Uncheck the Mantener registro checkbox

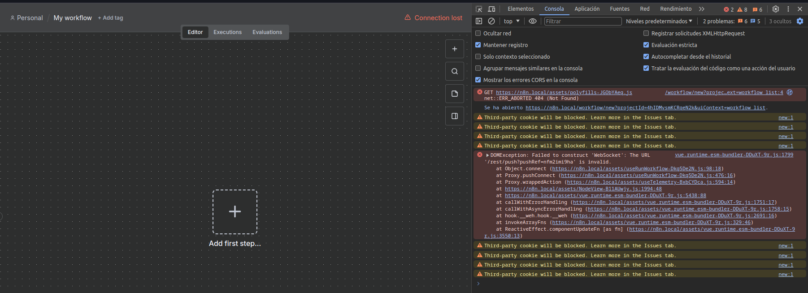[478, 45]
